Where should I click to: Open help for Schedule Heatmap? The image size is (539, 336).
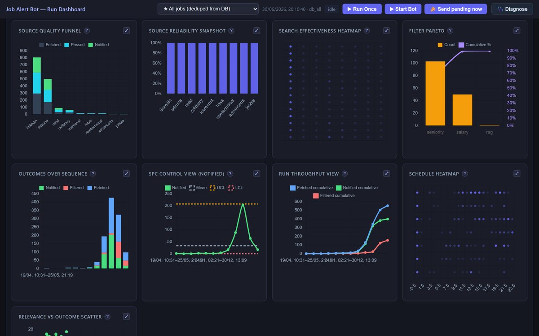[x=465, y=174]
